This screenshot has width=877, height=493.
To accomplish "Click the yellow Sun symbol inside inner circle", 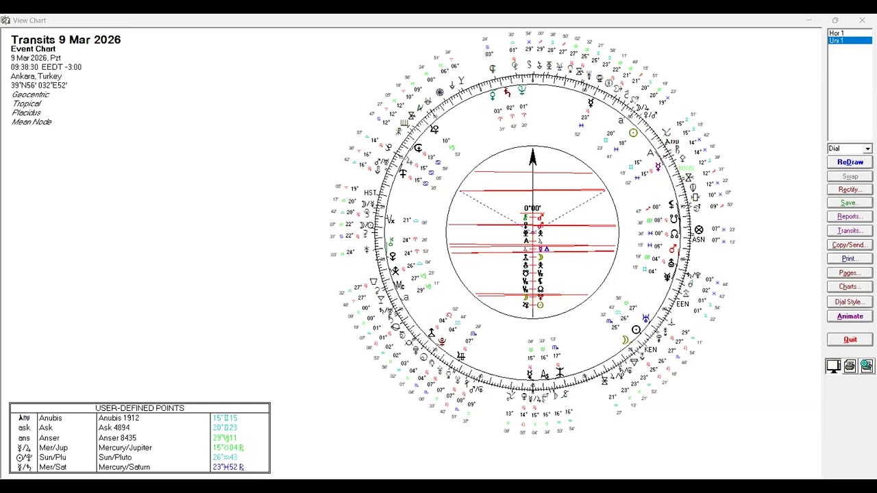I will (540, 305).
